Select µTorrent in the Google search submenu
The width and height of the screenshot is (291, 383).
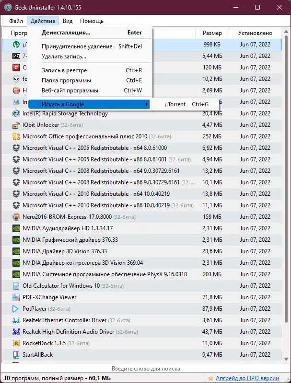pyautogui.click(x=175, y=104)
